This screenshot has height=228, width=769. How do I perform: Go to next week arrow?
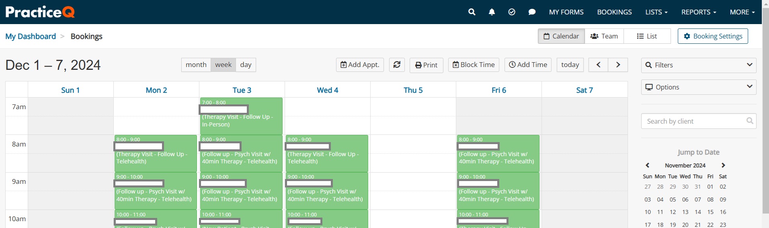[618, 65]
